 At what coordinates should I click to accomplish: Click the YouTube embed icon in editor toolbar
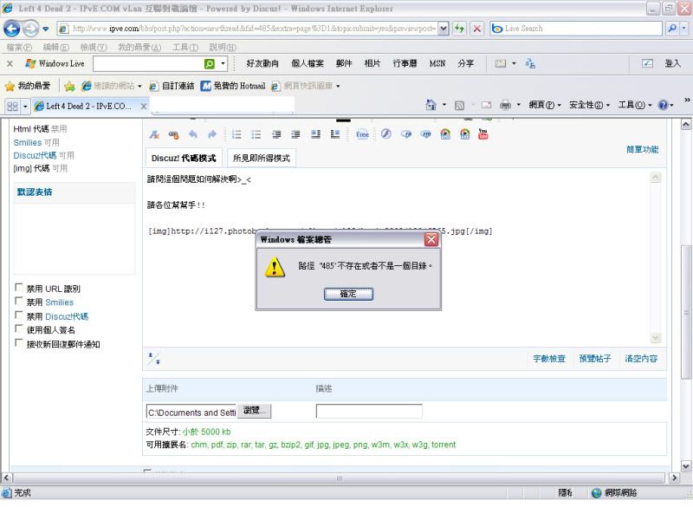483,134
